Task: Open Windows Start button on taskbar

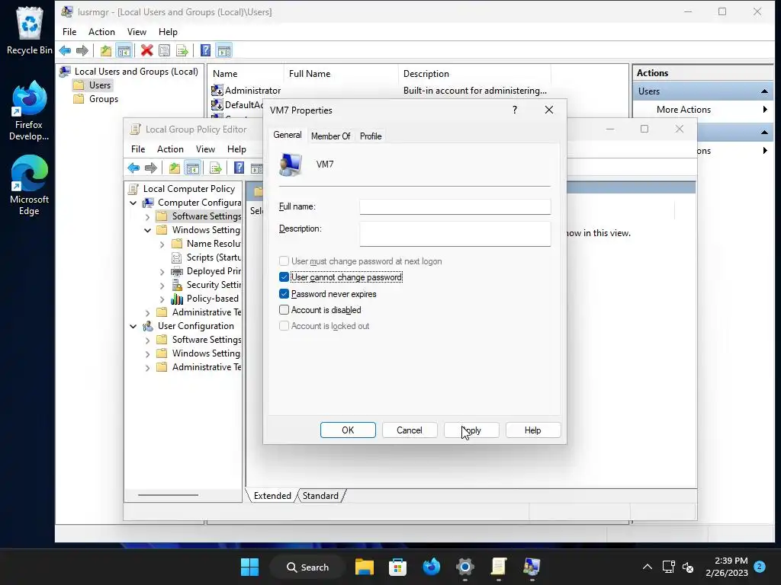Action: [x=249, y=567]
